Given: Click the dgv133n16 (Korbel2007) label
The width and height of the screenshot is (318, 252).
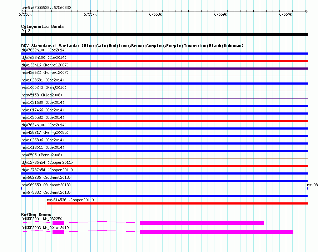Looking at the screenshot, I should [x=45, y=65].
